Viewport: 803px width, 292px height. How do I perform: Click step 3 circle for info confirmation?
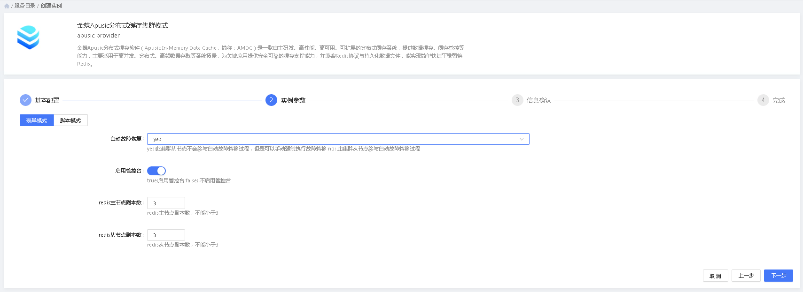point(517,100)
